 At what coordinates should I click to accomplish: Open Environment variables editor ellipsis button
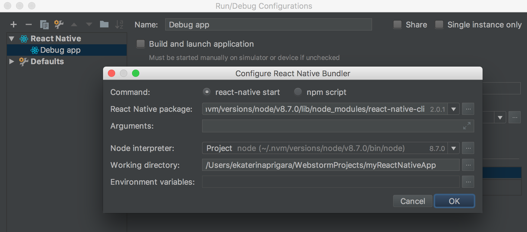(468, 182)
